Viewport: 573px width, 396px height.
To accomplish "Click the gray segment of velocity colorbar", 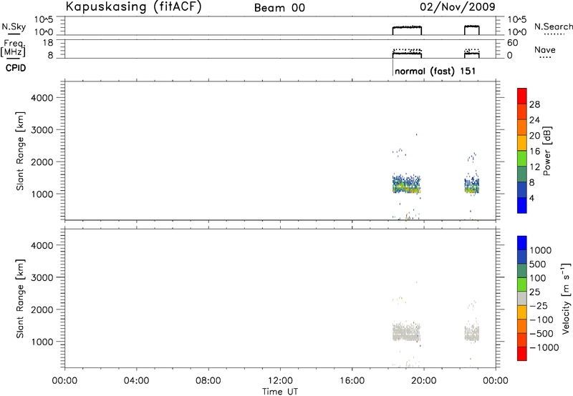I will click(x=522, y=298).
